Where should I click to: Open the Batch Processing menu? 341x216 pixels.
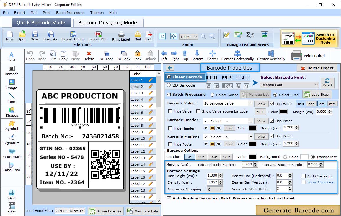[x=70, y=13]
